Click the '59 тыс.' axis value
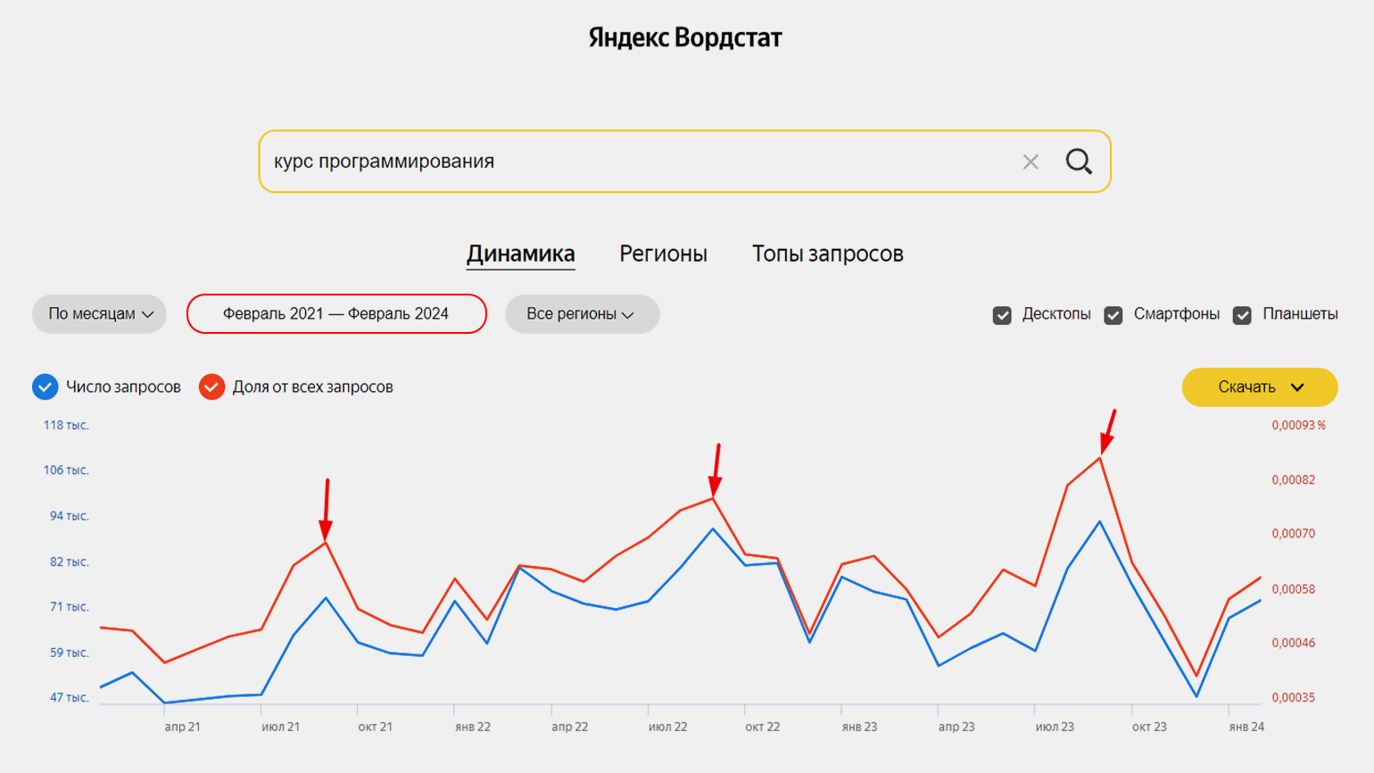1374x773 pixels. click(x=70, y=652)
